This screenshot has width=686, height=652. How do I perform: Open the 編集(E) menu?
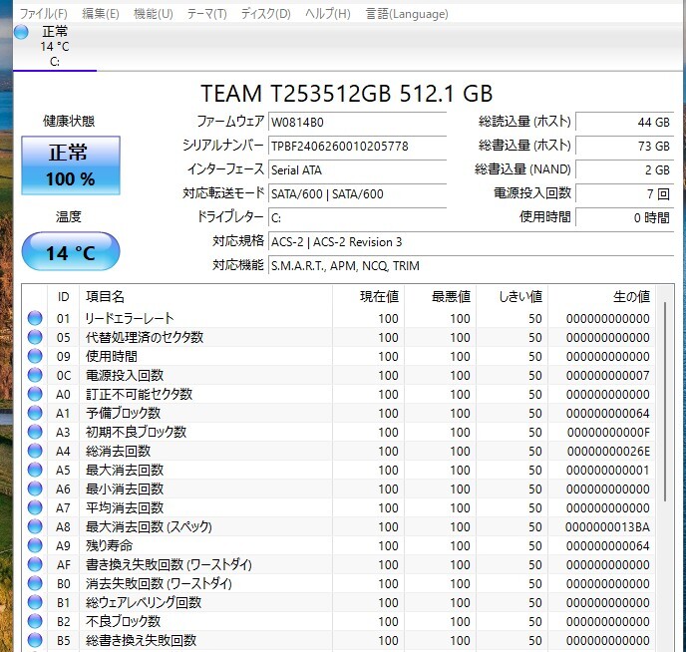pyautogui.click(x=100, y=14)
